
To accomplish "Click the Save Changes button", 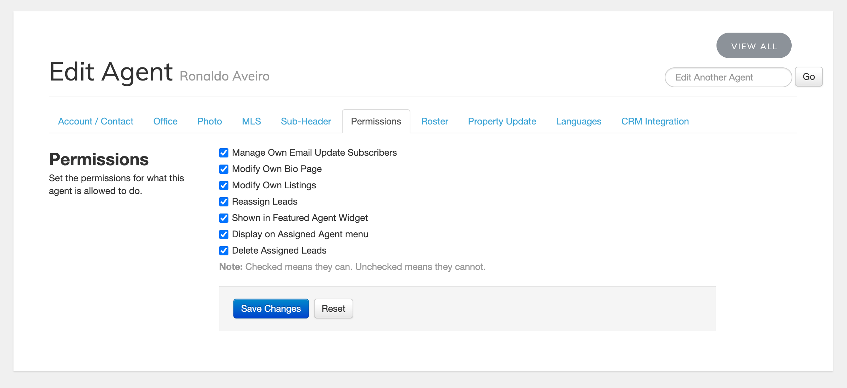I will click(x=271, y=309).
